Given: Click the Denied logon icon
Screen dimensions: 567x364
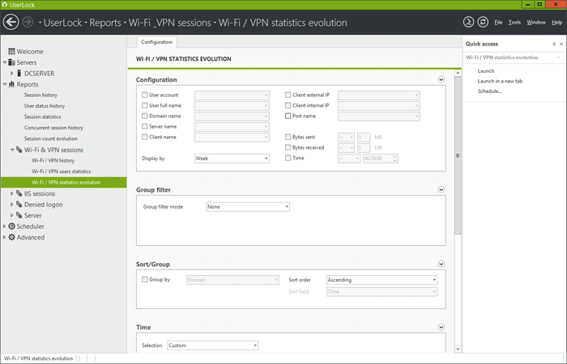Looking at the screenshot, I should tap(19, 205).
